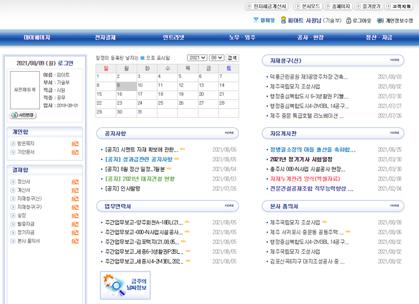Open notice 2021년 대지건설 현황

coord(139,179)
